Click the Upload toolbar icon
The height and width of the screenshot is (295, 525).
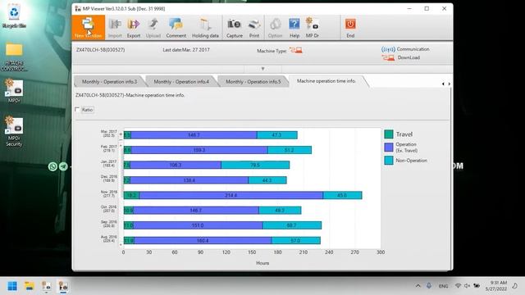(153, 27)
